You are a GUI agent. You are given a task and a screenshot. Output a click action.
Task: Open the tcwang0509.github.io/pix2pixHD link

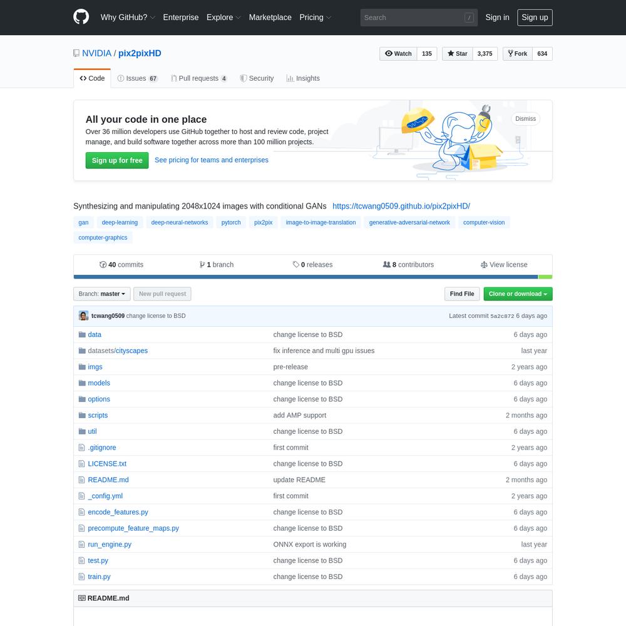pos(401,206)
